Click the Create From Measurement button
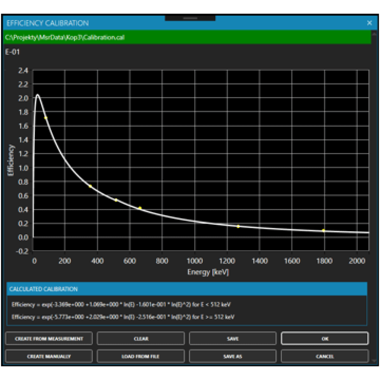Image resolution: width=380 pixels, height=380 pixels. 49,339
